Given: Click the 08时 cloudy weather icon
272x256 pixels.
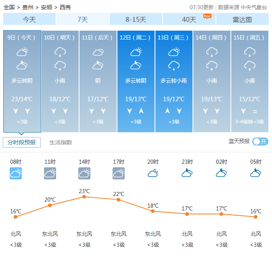Looking at the screenshot, I should pos(16,173).
